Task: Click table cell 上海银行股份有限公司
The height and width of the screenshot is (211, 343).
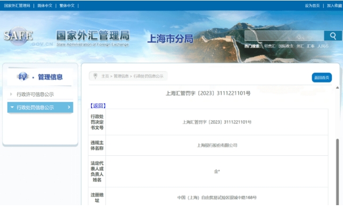Action: pyautogui.click(x=217, y=145)
